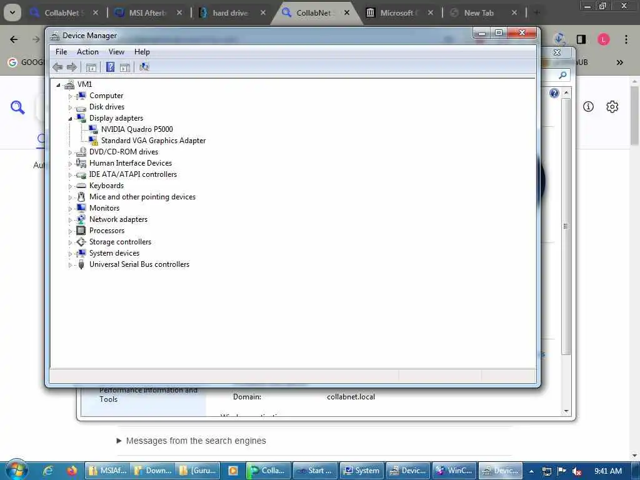Toggle Chrome side panel icon

point(581,39)
